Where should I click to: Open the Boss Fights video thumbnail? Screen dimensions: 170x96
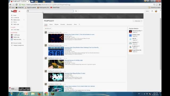56,38
